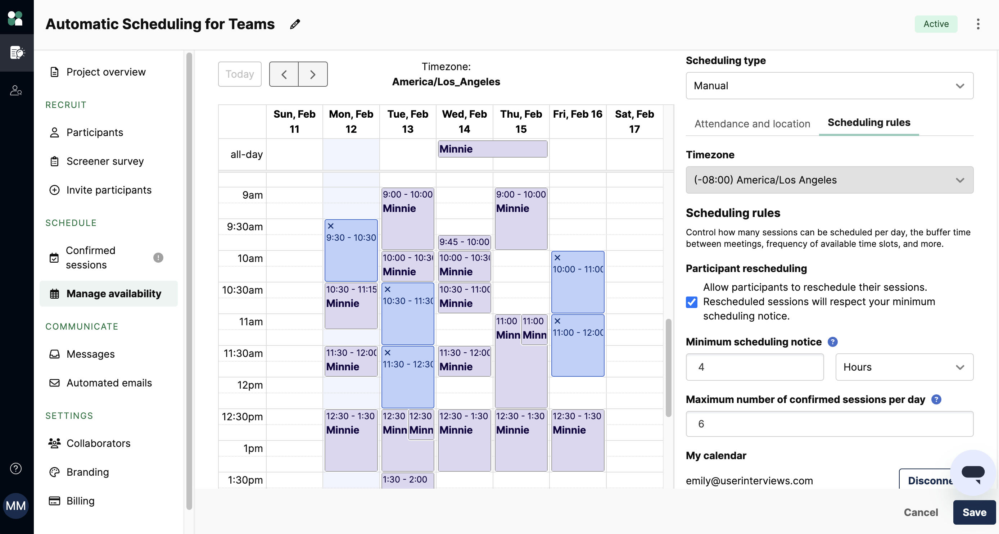
Task: Click the Mon 10:30 - 11:15 Minnie event
Action: point(351,306)
